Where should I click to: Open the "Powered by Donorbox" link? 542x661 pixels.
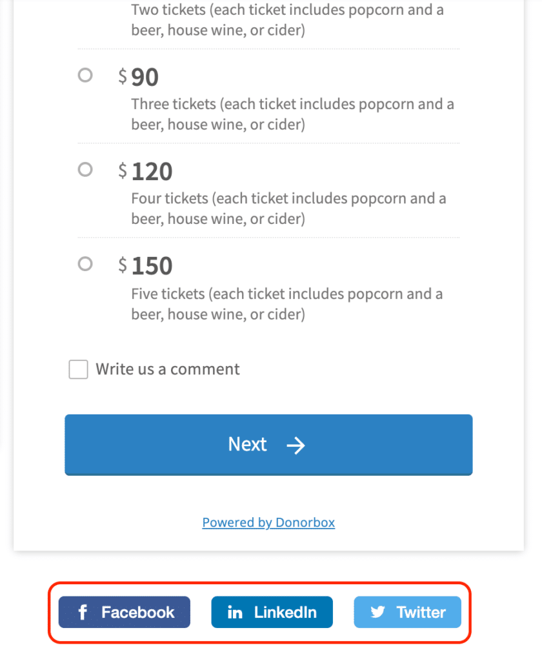click(268, 522)
